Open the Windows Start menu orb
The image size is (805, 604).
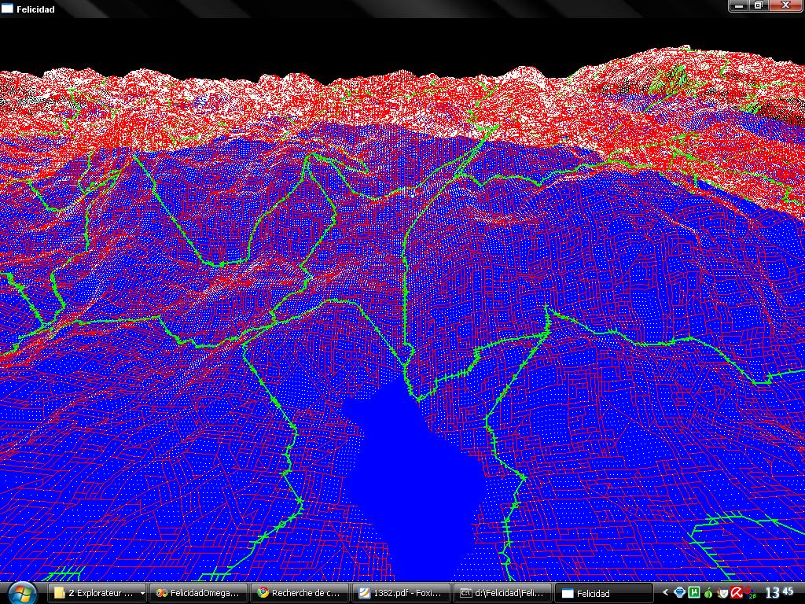(x=21, y=591)
